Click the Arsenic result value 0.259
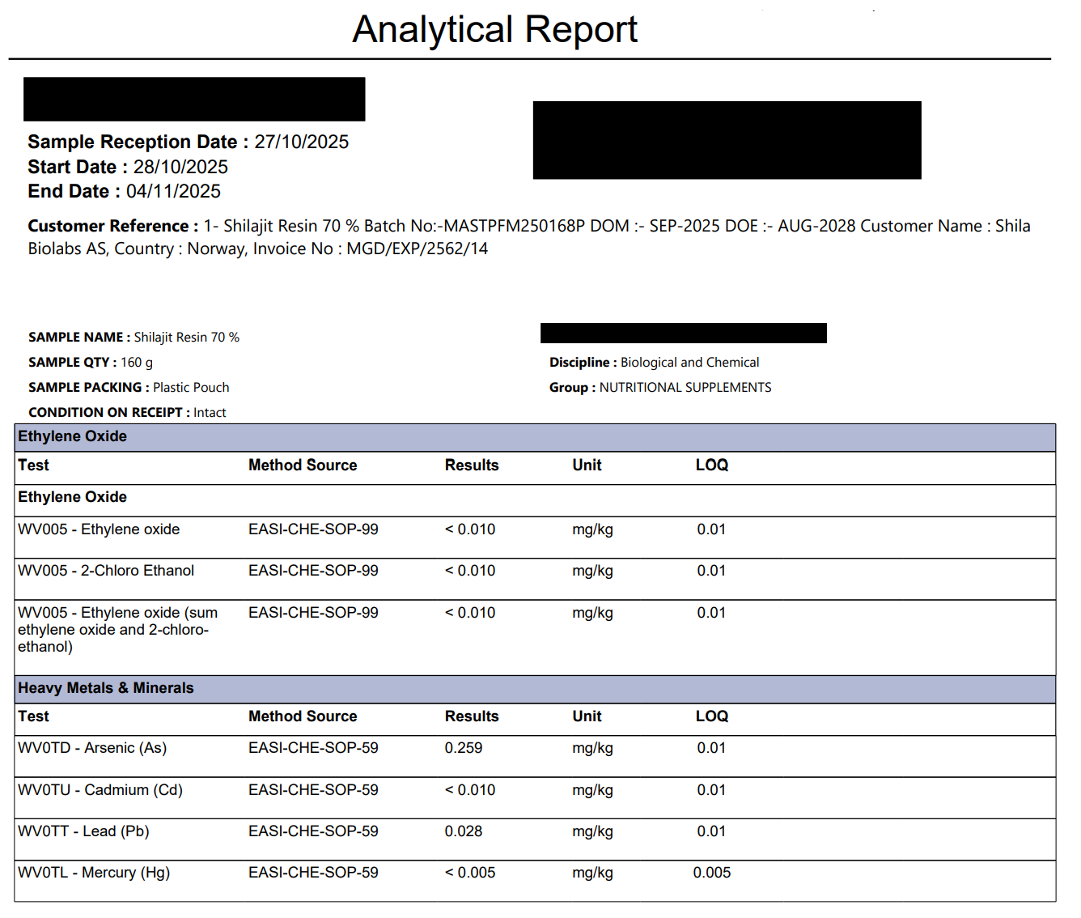 point(463,748)
